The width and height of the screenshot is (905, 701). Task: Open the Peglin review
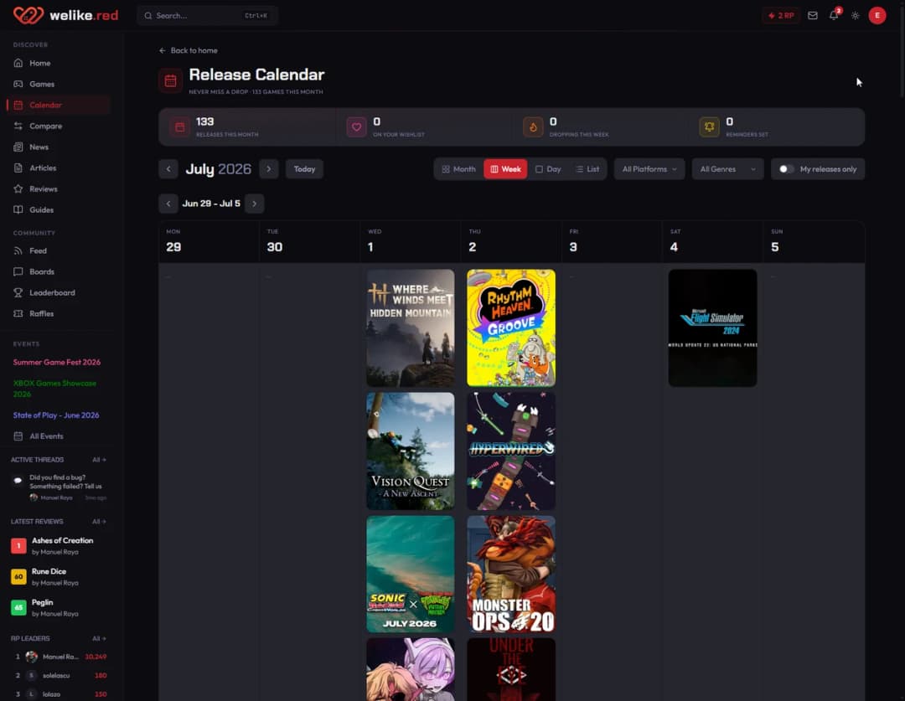pos(59,607)
